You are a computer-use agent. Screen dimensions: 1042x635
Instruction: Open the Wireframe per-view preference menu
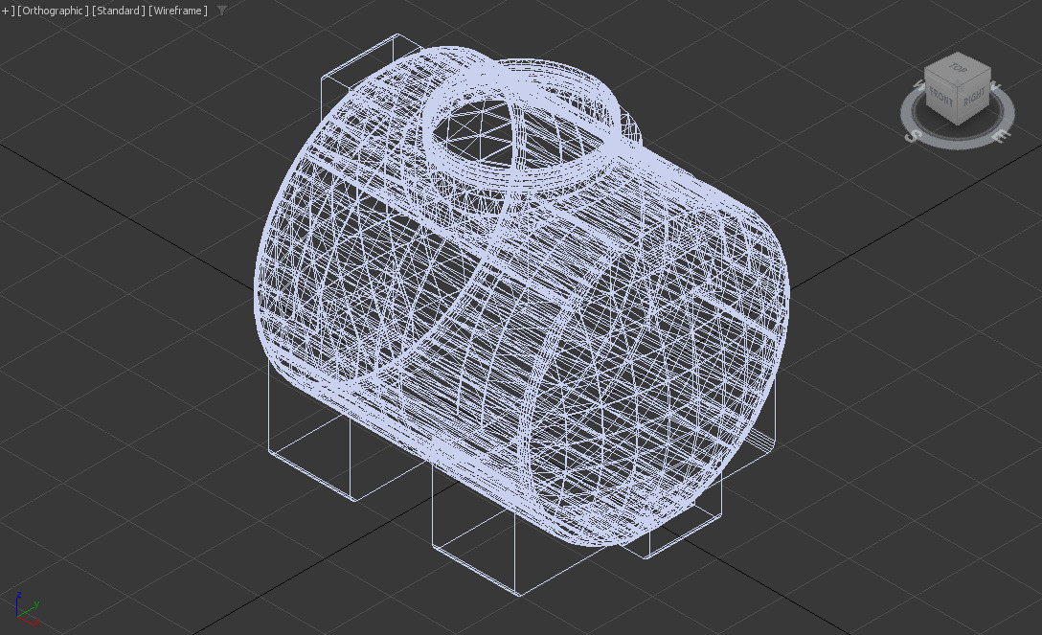click(x=178, y=11)
